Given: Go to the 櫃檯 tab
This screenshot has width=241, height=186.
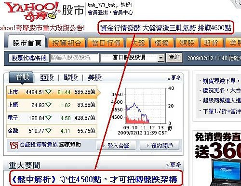Looking at the screenshot, I should [162, 43].
